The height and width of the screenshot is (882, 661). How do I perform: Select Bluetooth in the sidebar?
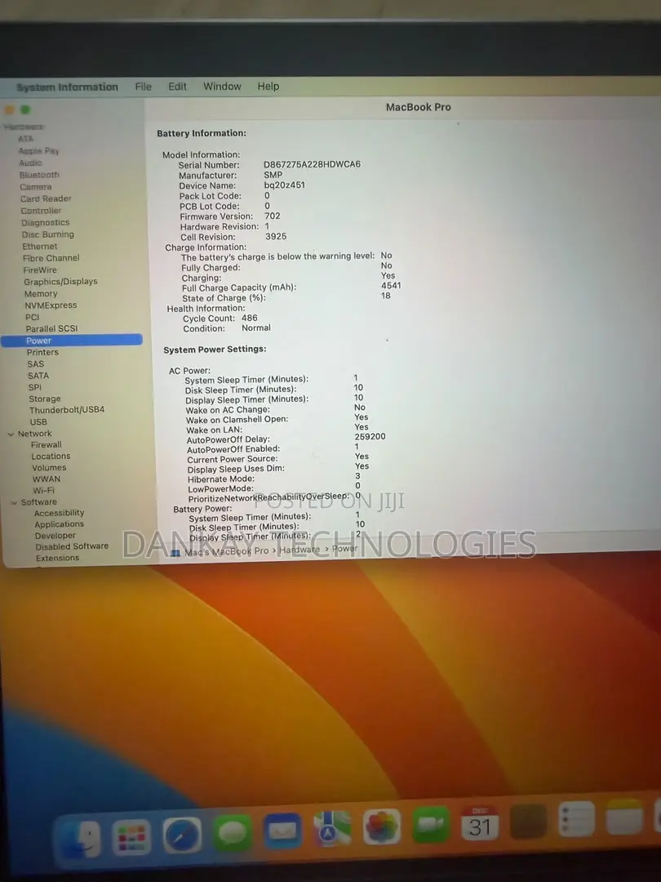pos(39,175)
